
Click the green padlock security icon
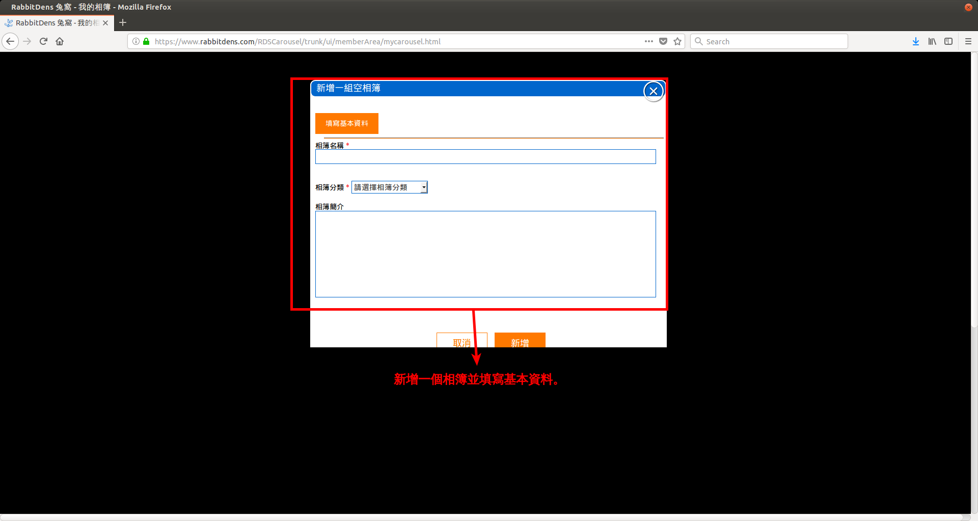tap(146, 41)
